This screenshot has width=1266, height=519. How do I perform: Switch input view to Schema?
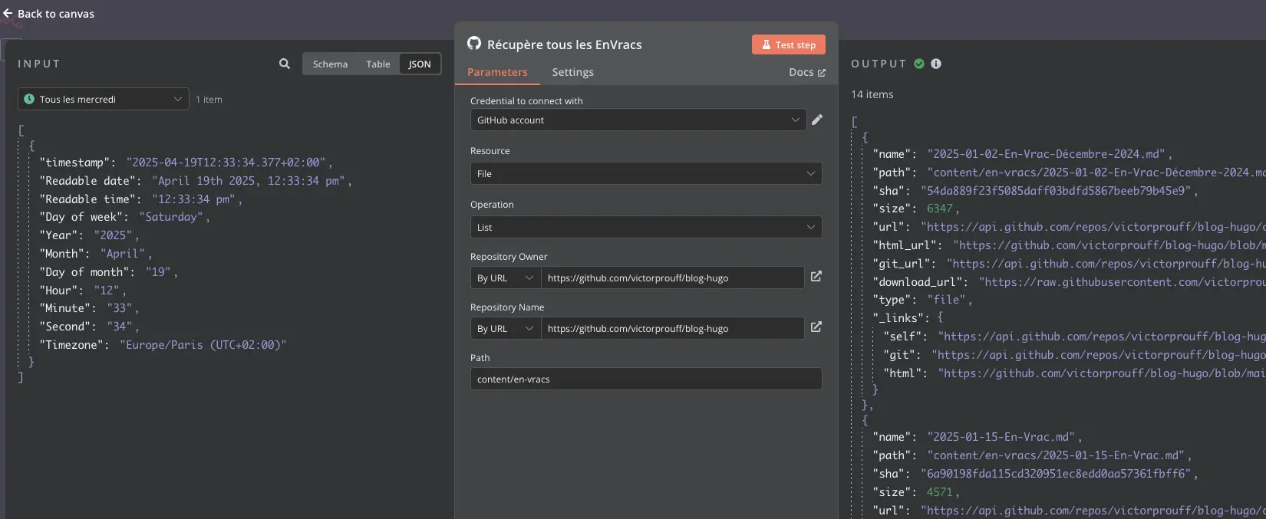click(330, 64)
